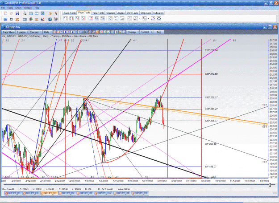Click the 90° 202.40 level label
279x203 pixels.
point(211,144)
